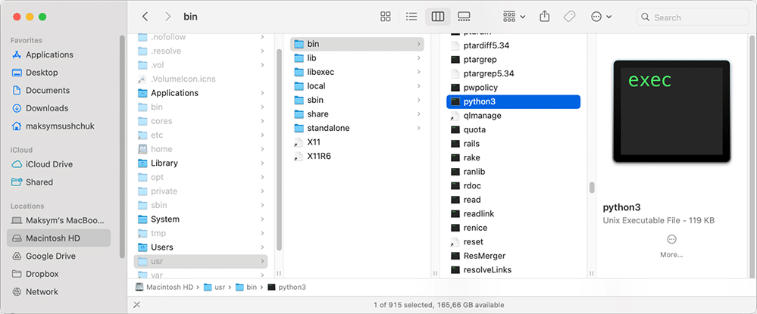
Task: Click the file list column scrollbar
Action: (592, 187)
